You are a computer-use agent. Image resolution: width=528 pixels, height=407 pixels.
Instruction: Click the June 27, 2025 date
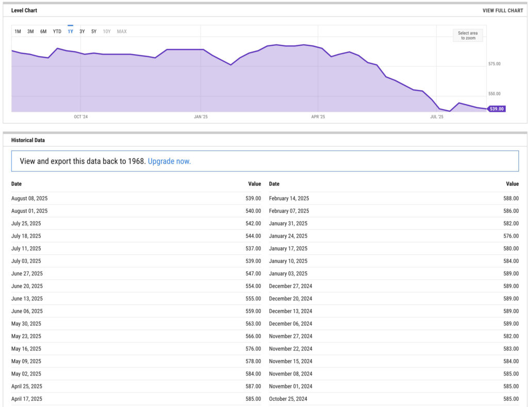(x=27, y=274)
